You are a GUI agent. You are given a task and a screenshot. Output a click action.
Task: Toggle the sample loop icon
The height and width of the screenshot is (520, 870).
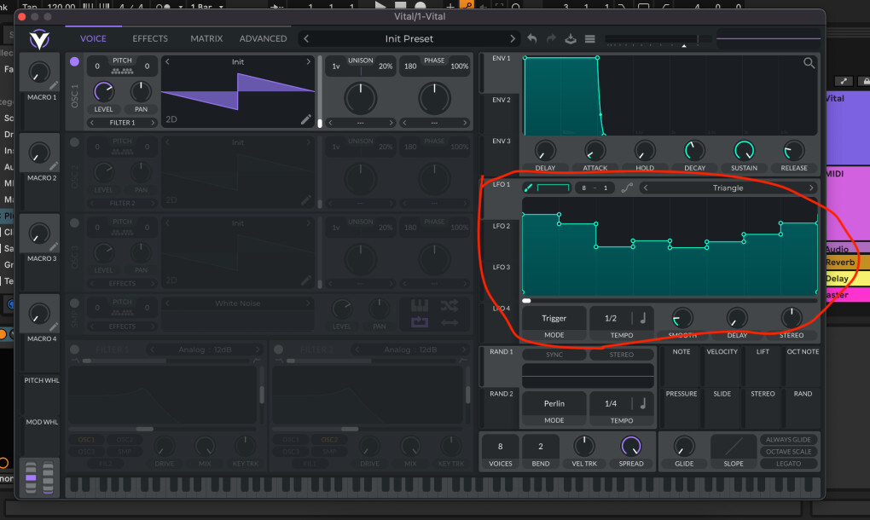point(420,322)
